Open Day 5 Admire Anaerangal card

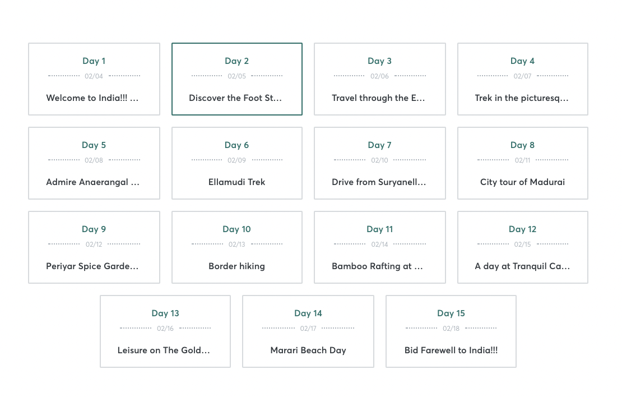(x=94, y=163)
